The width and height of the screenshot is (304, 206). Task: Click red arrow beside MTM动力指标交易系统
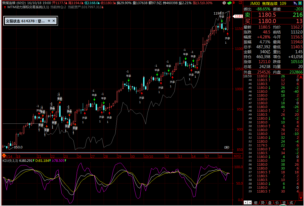click(x=5, y=7)
